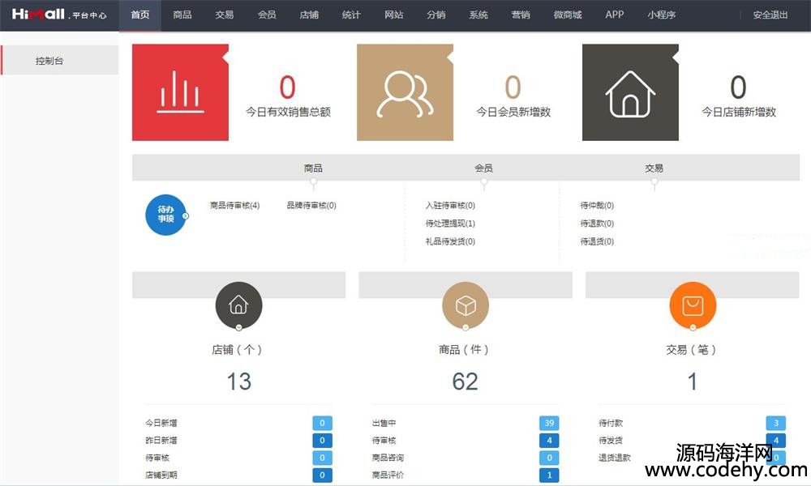
Task: Open the 首页 tab
Action: [140, 15]
